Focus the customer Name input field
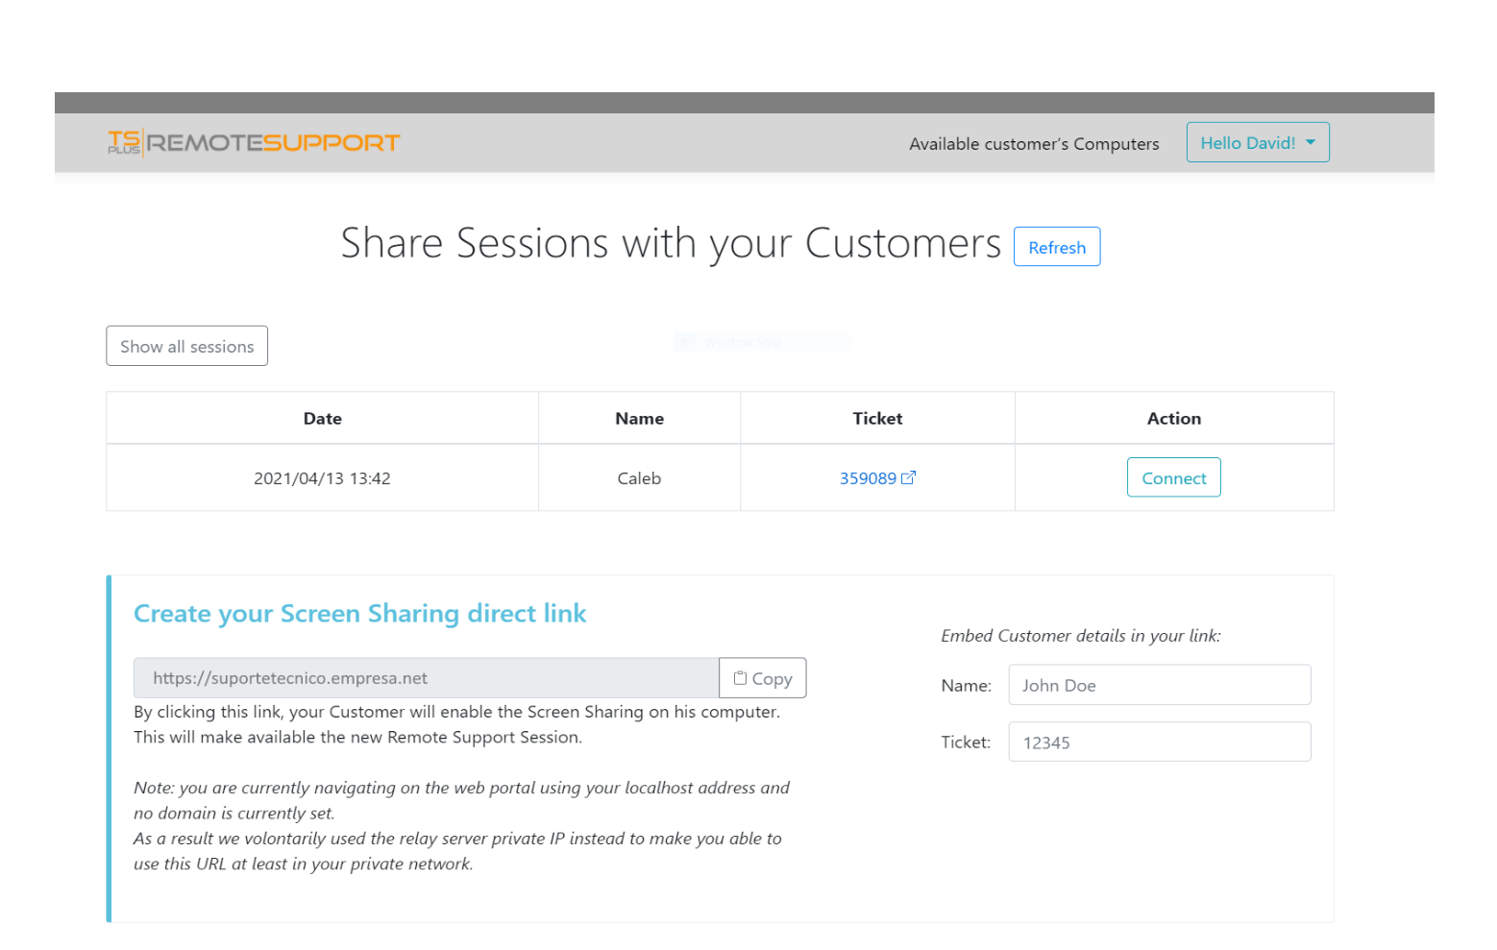 pyautogui.click(x=1160, y=685)
